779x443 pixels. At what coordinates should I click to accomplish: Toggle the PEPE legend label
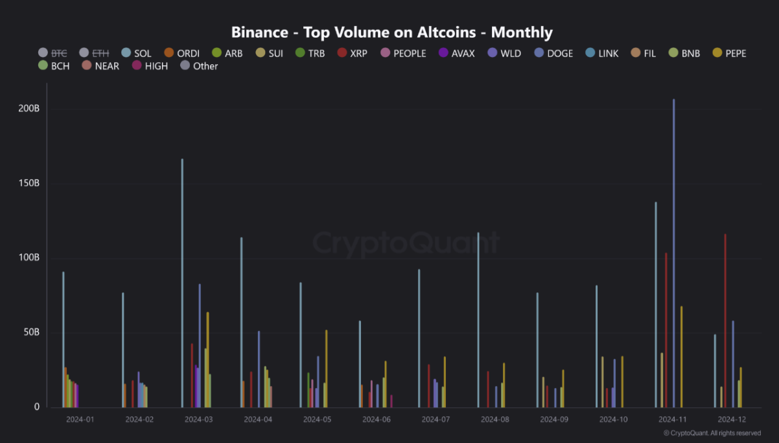click(x=734, y=53)
